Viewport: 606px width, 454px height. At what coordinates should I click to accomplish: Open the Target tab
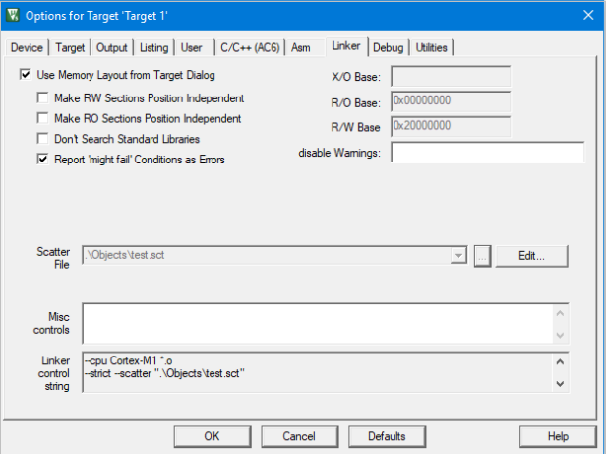coord(70,47)
